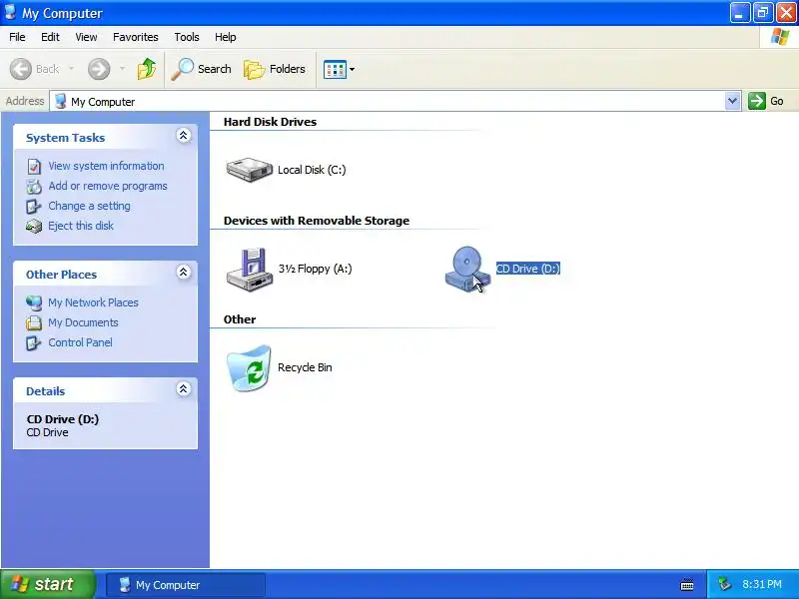
Task: Select the Recycle Bin icon
Action: pyautogui.click(x=249, y=368)
